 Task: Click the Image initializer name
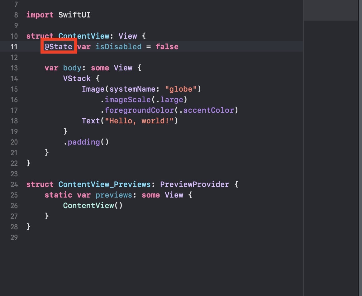click(93, 89)
